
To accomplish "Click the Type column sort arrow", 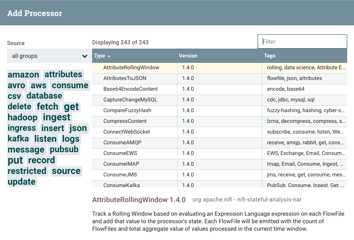I will [x=109, y=56].
